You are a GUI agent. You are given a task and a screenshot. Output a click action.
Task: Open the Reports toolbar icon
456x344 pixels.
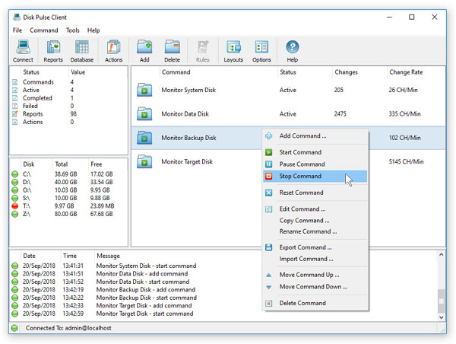(53, 47)
